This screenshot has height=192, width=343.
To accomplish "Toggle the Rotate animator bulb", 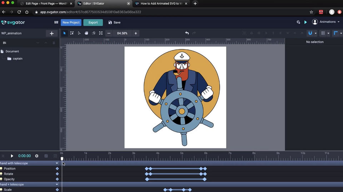I will (x=1, y=174).
